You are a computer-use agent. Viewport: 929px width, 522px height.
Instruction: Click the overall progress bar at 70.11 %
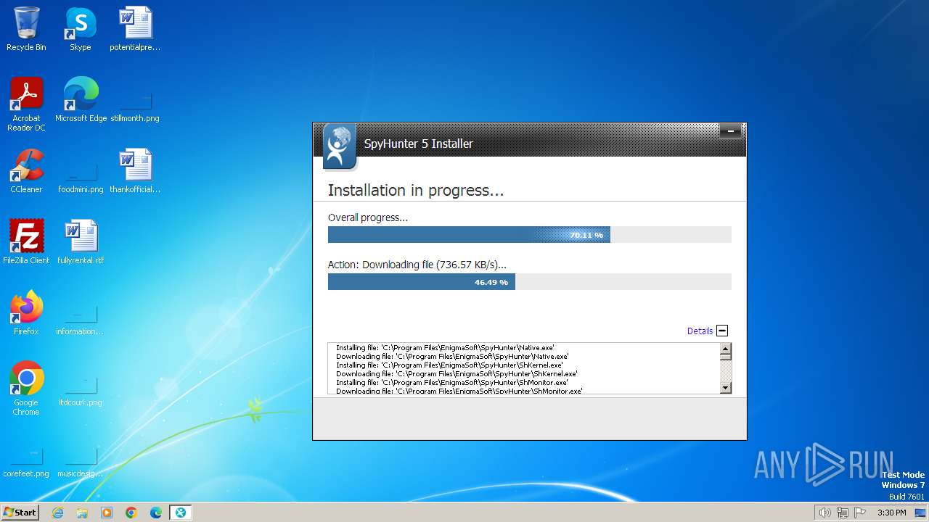pyautogui.click(x=530, y=235)
